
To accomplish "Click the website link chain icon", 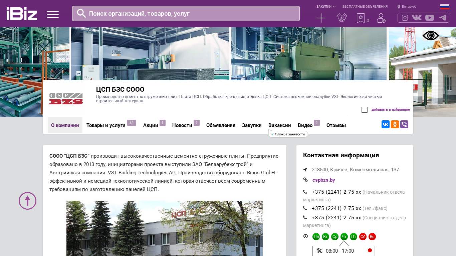I will pos(305,180).
